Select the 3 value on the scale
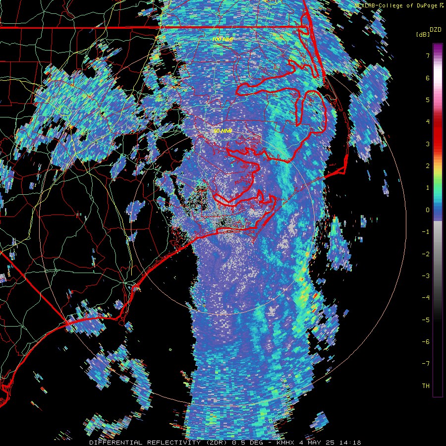Viewport: 446px width, 446px height. pos(428,144)
